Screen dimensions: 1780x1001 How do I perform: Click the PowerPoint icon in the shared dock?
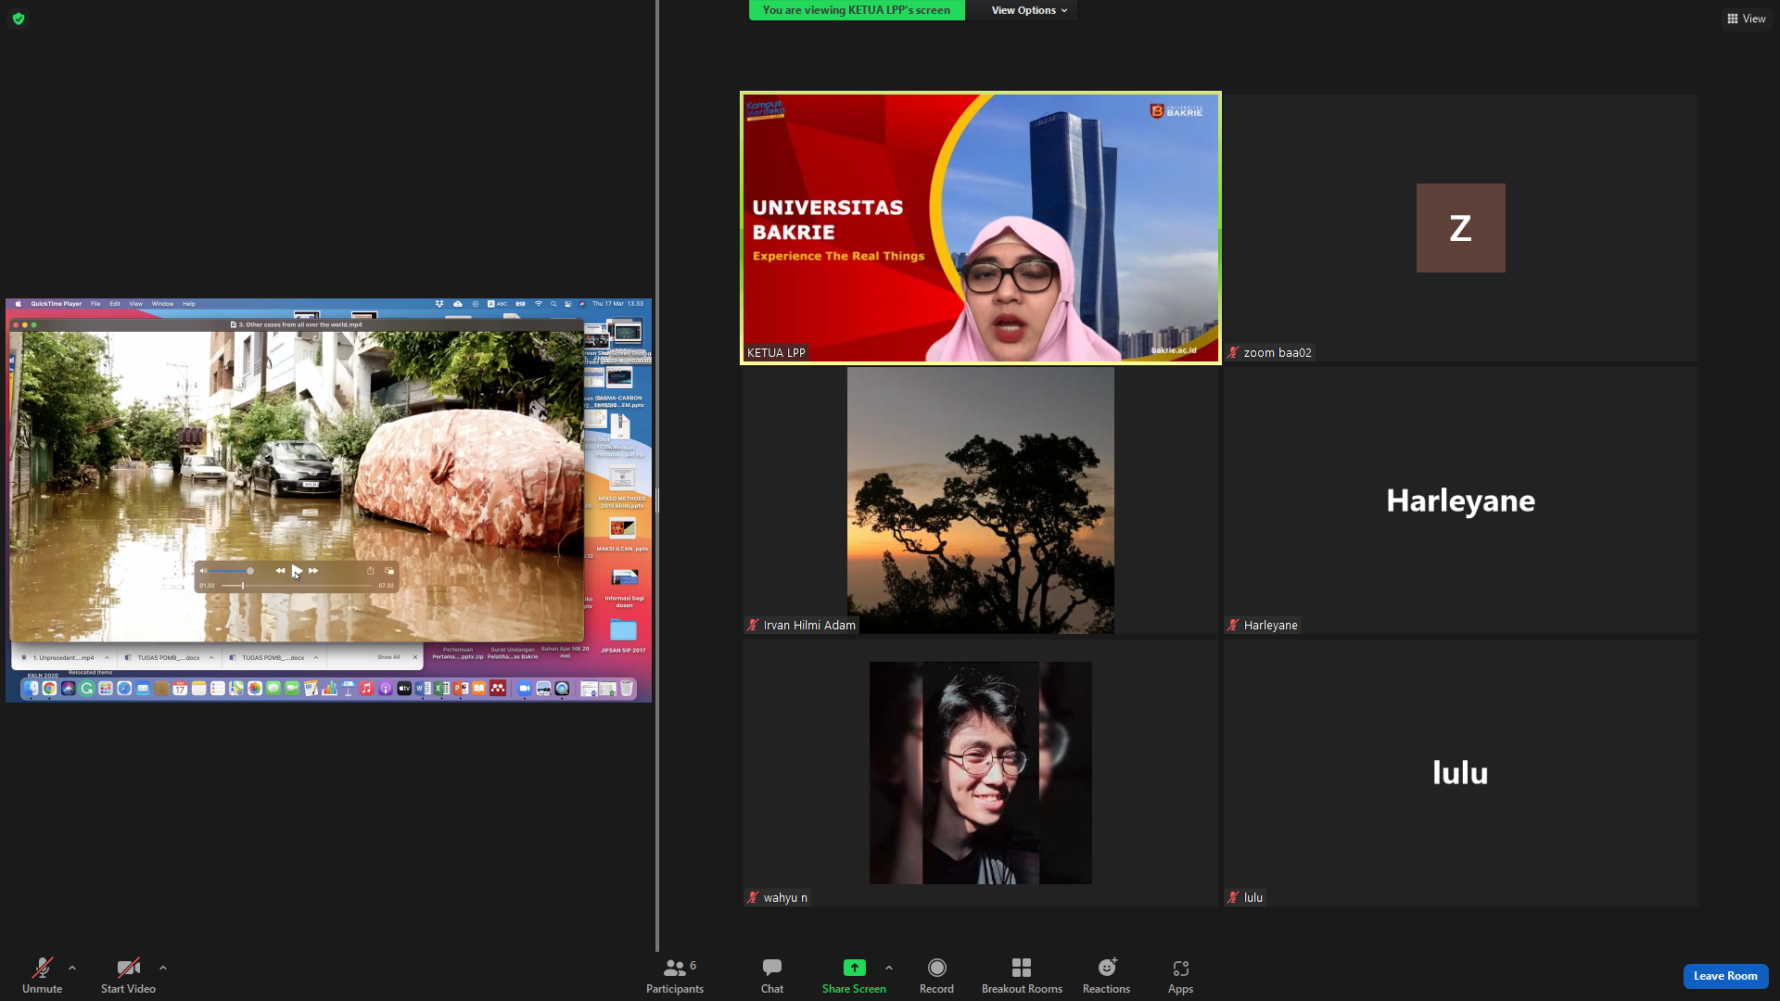click(x=461, y=689)
